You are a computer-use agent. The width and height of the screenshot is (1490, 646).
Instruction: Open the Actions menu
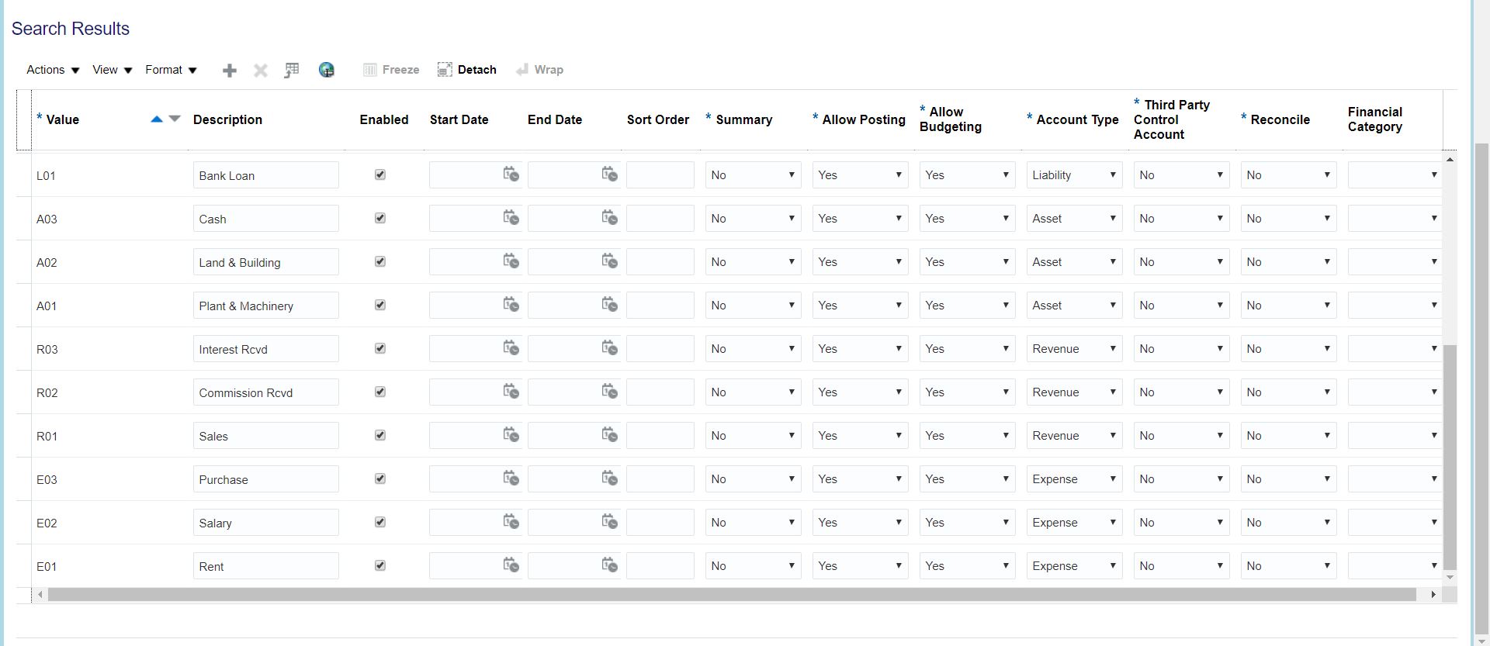(x=53, y=70)
